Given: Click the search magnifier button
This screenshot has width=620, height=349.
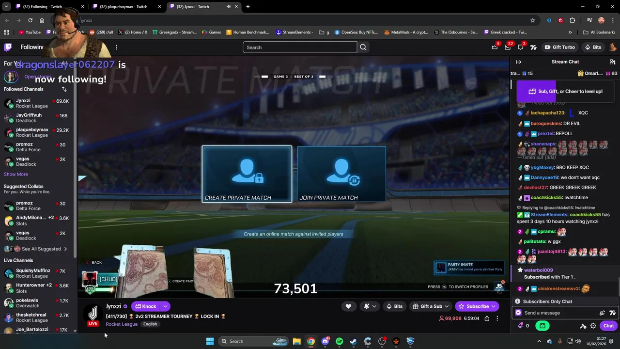Looking at the screenshot, I should (363, 48).
